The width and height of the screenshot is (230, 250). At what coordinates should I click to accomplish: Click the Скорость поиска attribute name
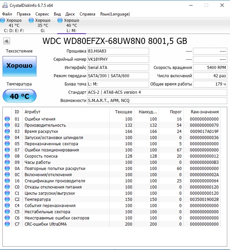click(41, 156)
